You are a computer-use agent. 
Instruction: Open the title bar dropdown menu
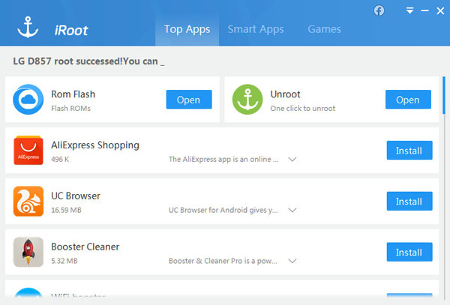[410, 10]
